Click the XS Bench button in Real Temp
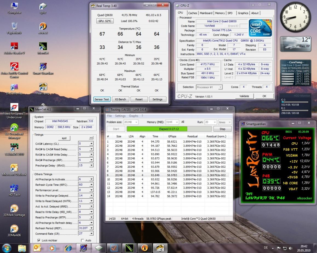317x253 pixels. 120,99
